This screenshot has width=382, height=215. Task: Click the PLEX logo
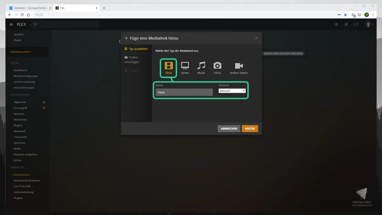point(21,24)
